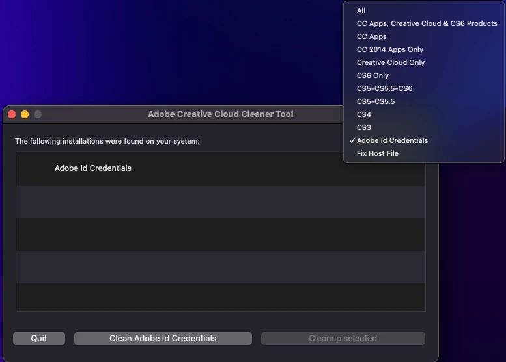Click the Cleanup selected button
Image resolution: width=506 pixels, height=362 pixels.
pyautogui.click(x=343, y=339)
